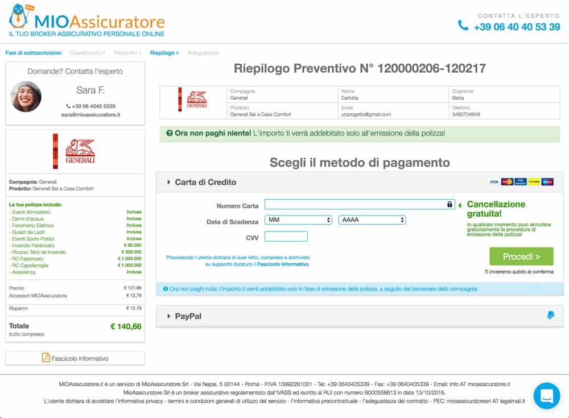This screenshot has height=418, width=569.
Task: Click the PDF icon beside Fascicolo Informativo
Action: click(x=46, y=358)
